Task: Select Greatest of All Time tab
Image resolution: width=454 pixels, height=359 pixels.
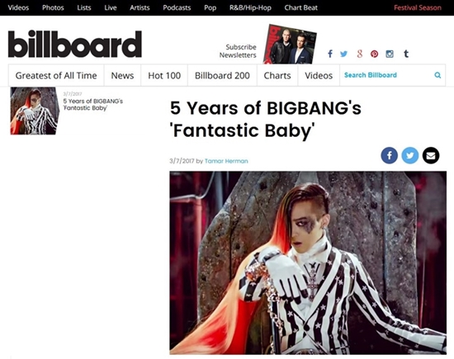Action: tap(56, 75)
